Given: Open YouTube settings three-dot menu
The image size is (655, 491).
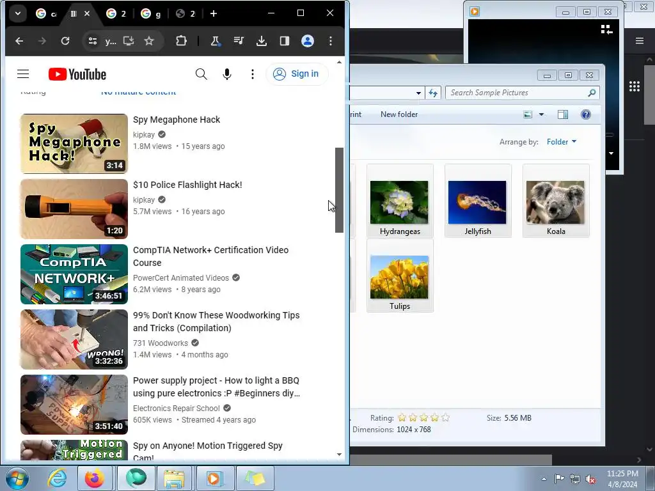Looking at the screenshot, I should (x=252, y=74).
